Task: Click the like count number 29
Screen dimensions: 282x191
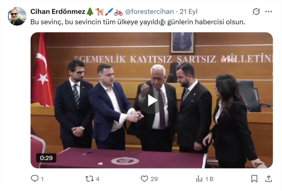Action: 154,179
